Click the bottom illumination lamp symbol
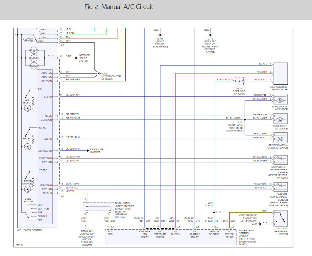Viewport: 312px width, 256px height. [x=34, y=65]
